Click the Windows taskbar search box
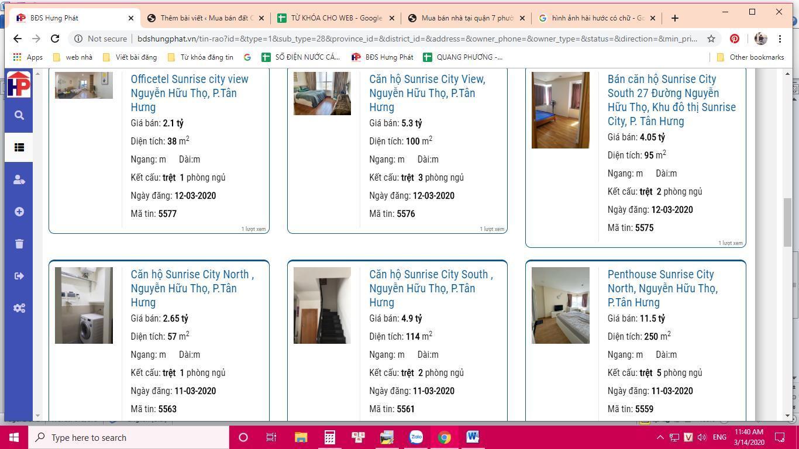The image size is (799, 449). click(129, 437)
